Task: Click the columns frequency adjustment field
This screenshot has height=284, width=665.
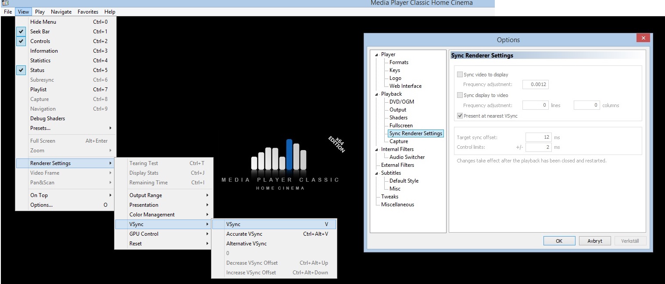Action: tap(587, 105)
